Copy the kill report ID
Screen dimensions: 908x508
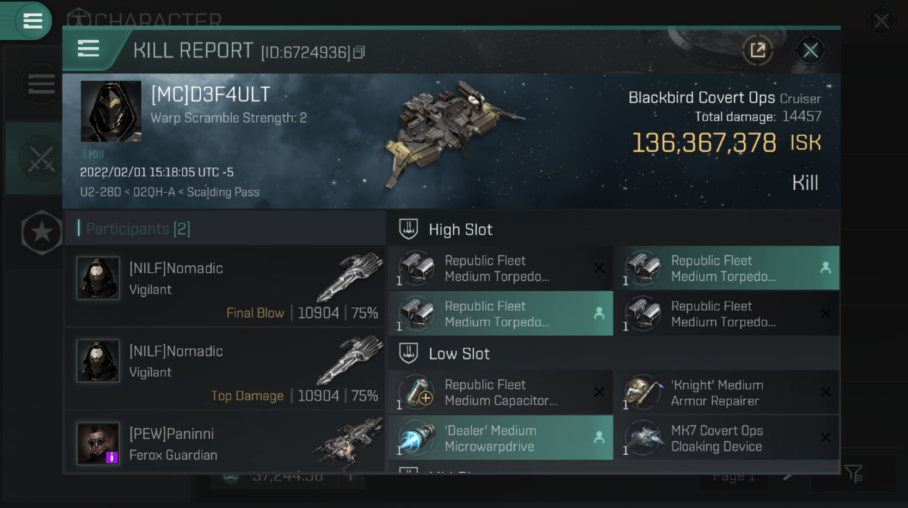359,52
